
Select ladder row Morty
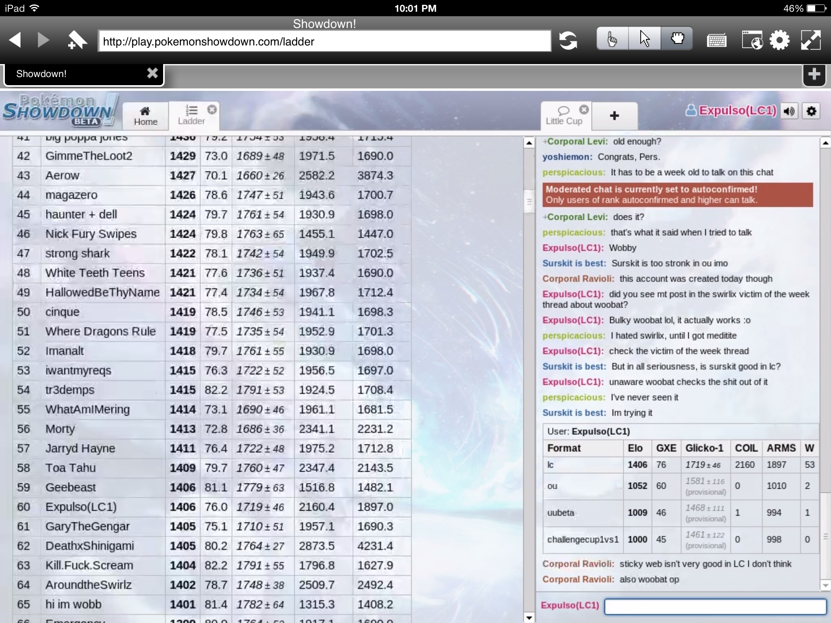pyautogui.click(x=212, y=429)
